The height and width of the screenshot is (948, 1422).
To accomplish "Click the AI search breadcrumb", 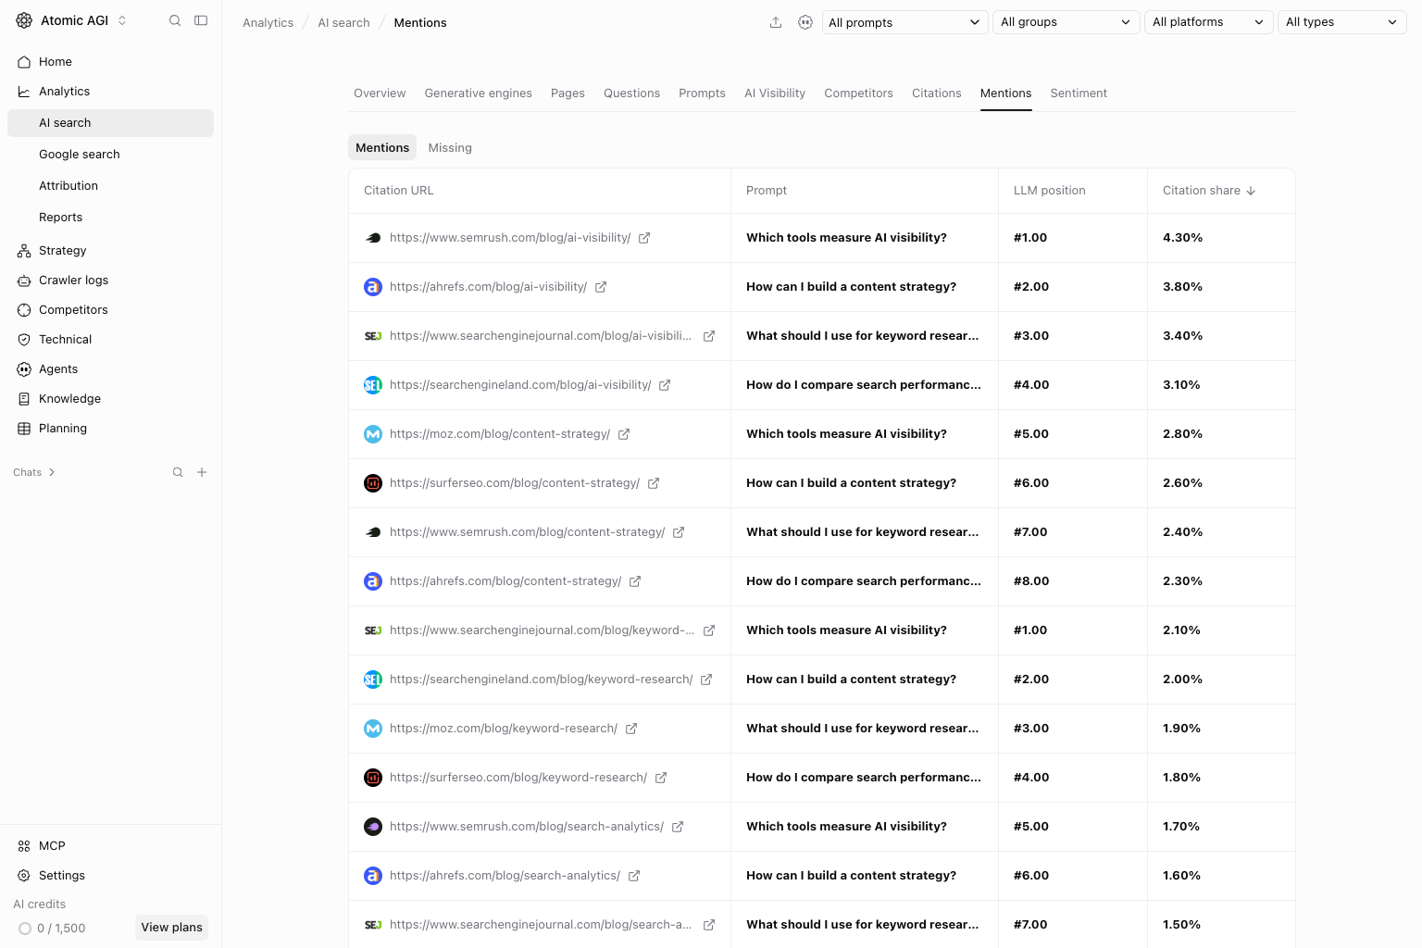I will (x=343, y=23).
